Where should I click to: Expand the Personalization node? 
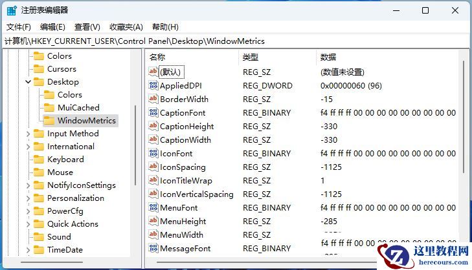28,198
